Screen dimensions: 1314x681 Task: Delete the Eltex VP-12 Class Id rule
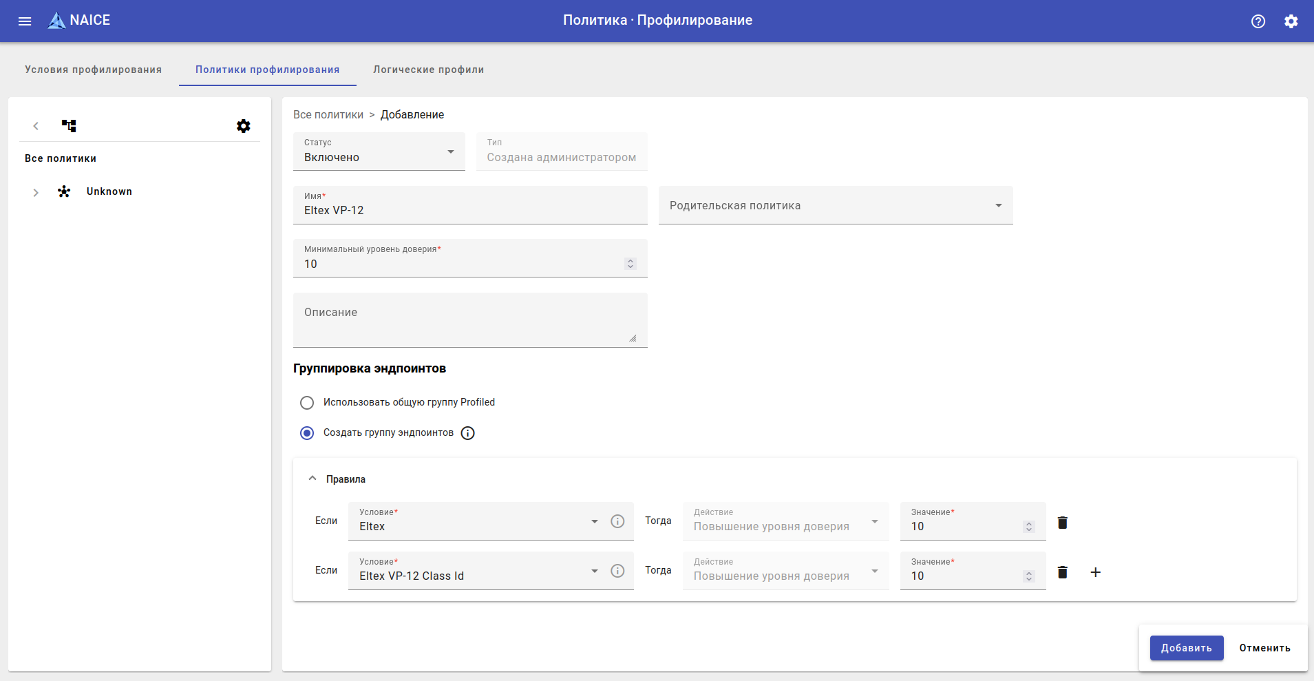click(x=1062, y=572)
